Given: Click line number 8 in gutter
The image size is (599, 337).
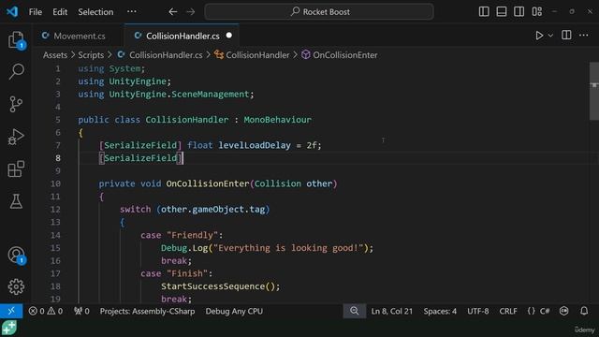Looking at the screenshot, I should pyautogui.click(x=58, y=158).
